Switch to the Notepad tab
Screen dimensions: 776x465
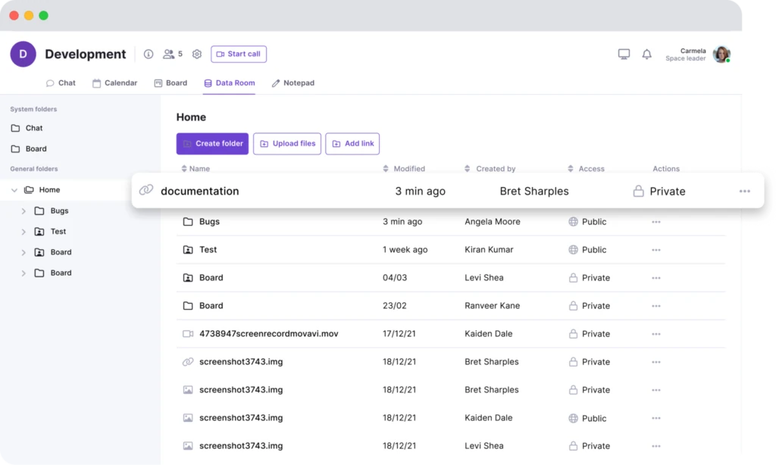tap(293, 83)
